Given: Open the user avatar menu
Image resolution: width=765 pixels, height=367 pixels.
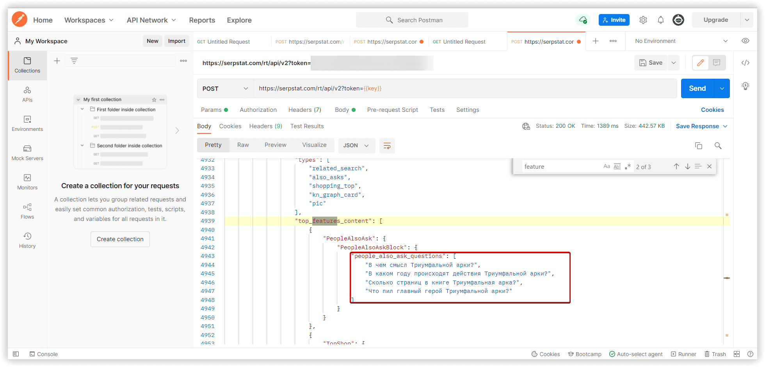Looking at the screenshot, I should pos(678,20).
